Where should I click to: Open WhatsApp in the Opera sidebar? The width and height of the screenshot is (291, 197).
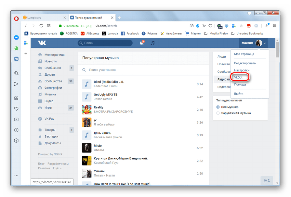(x=16, y=48)
